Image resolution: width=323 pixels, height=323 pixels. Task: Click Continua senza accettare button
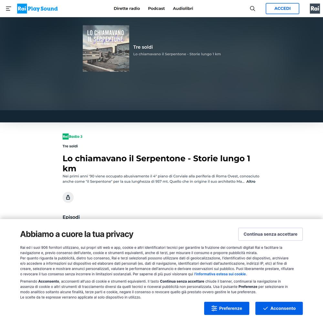tap(270, 234)
